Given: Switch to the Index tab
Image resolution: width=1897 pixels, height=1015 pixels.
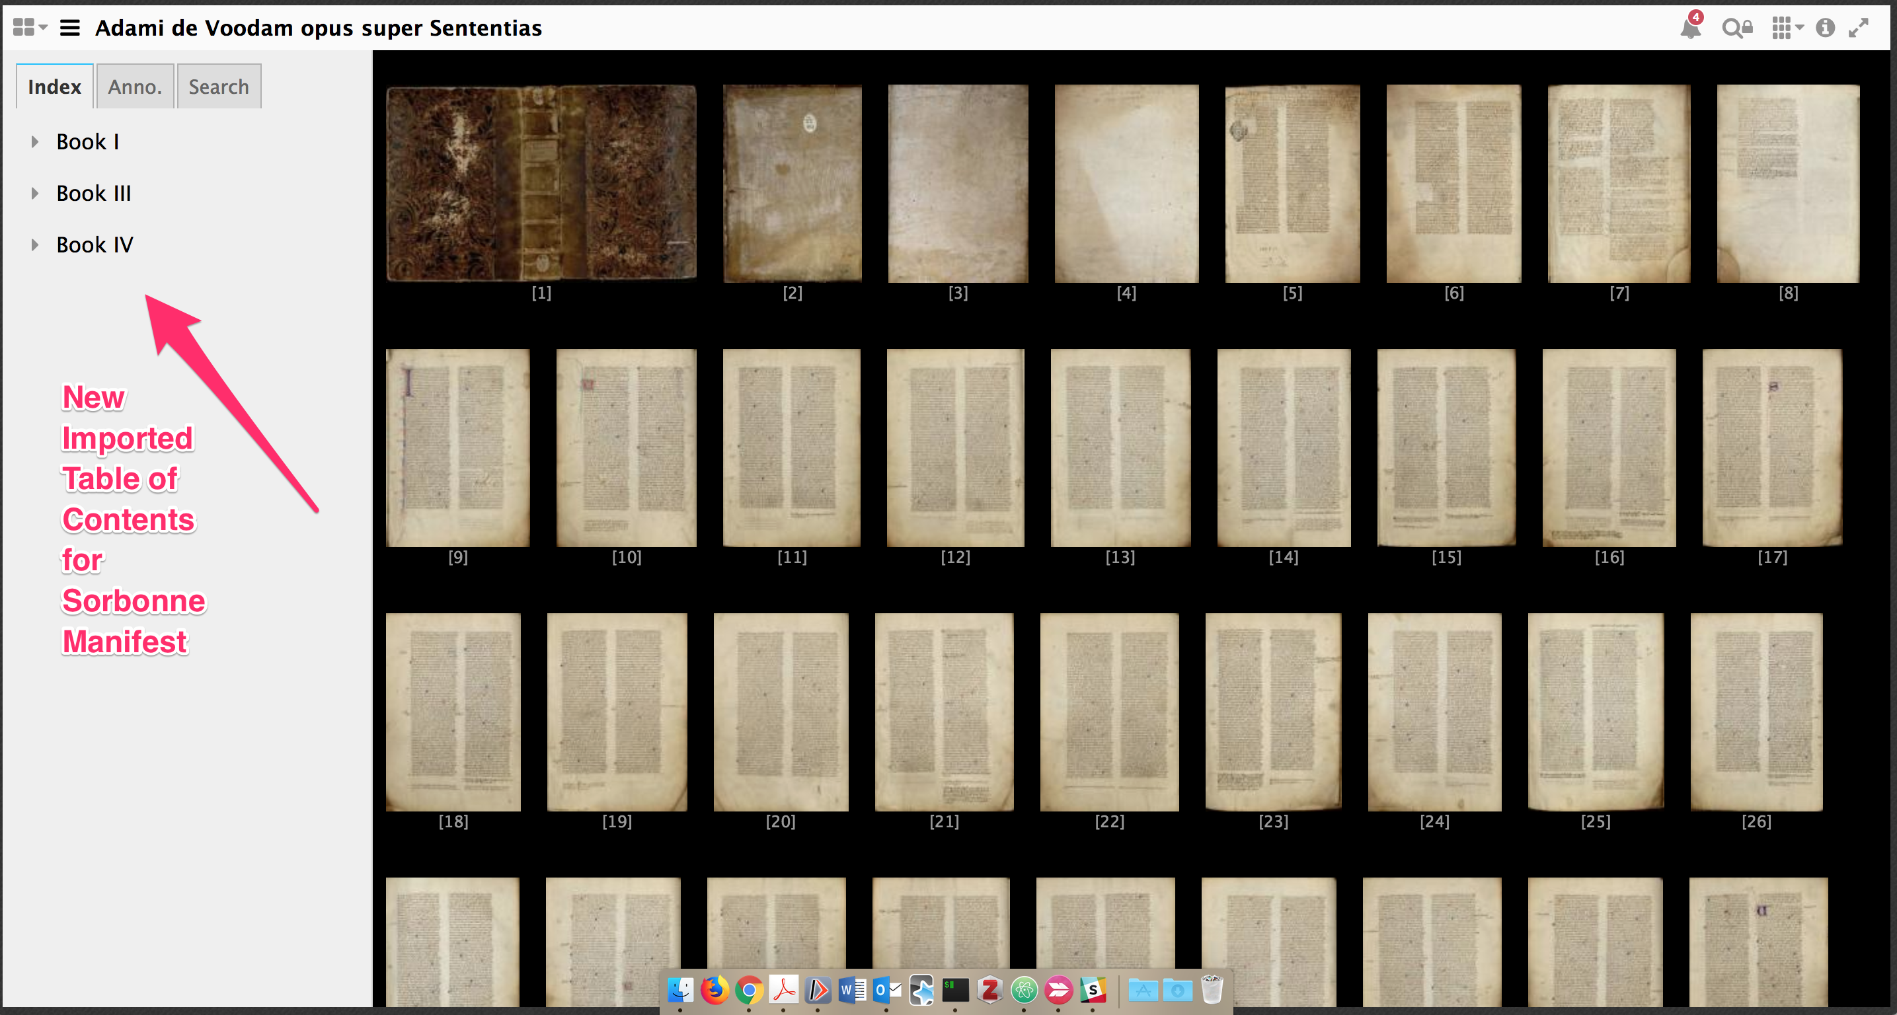Looking at the screenshot, I should (x=54, y=87).
